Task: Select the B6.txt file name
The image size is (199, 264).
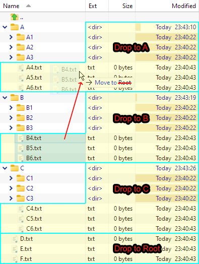Action: [34, 158]
